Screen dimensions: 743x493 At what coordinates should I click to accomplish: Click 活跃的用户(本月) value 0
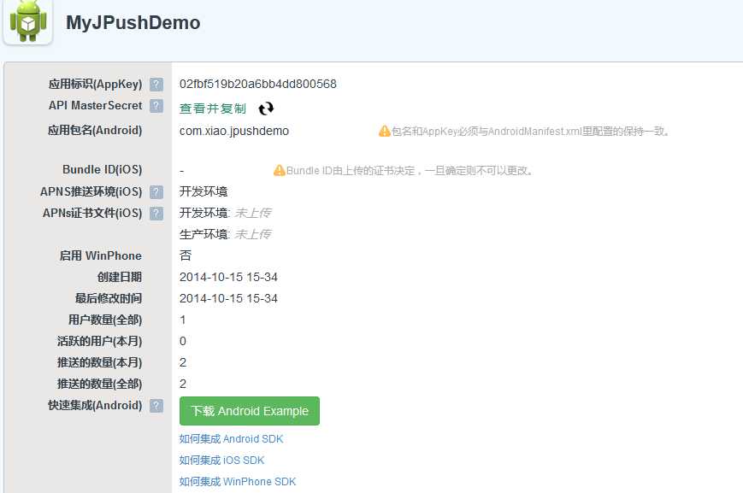pos(183,341)
